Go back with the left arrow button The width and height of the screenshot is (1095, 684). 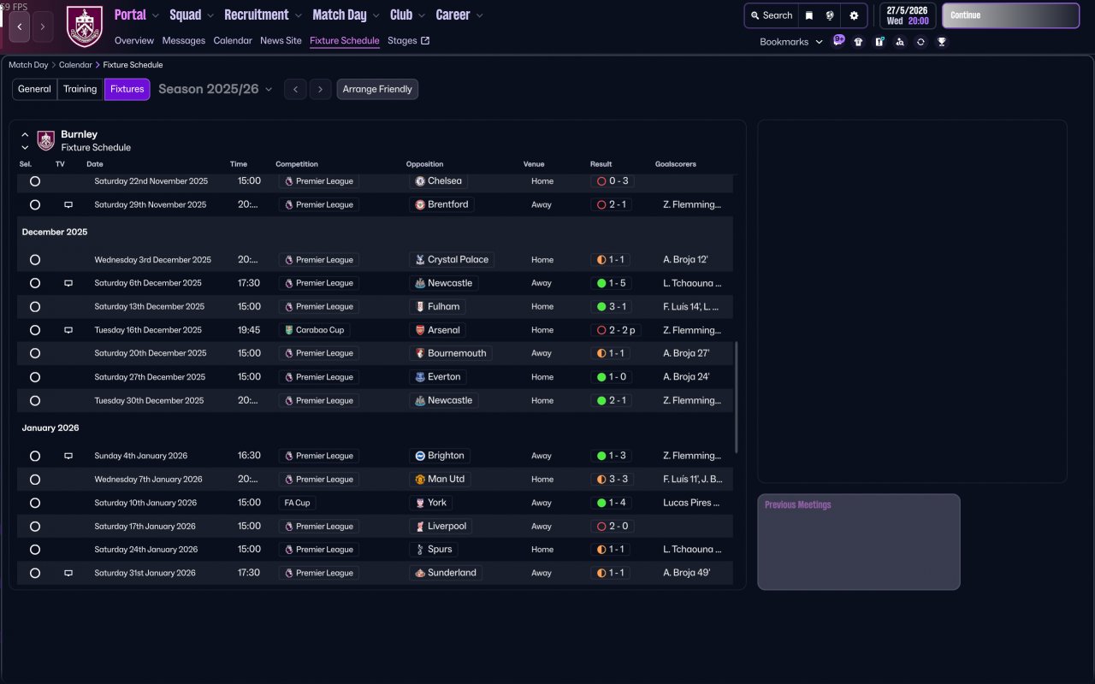(20, 27)
